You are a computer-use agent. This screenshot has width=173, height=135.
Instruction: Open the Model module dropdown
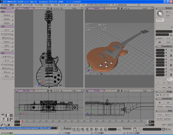[x=7, y=8]
